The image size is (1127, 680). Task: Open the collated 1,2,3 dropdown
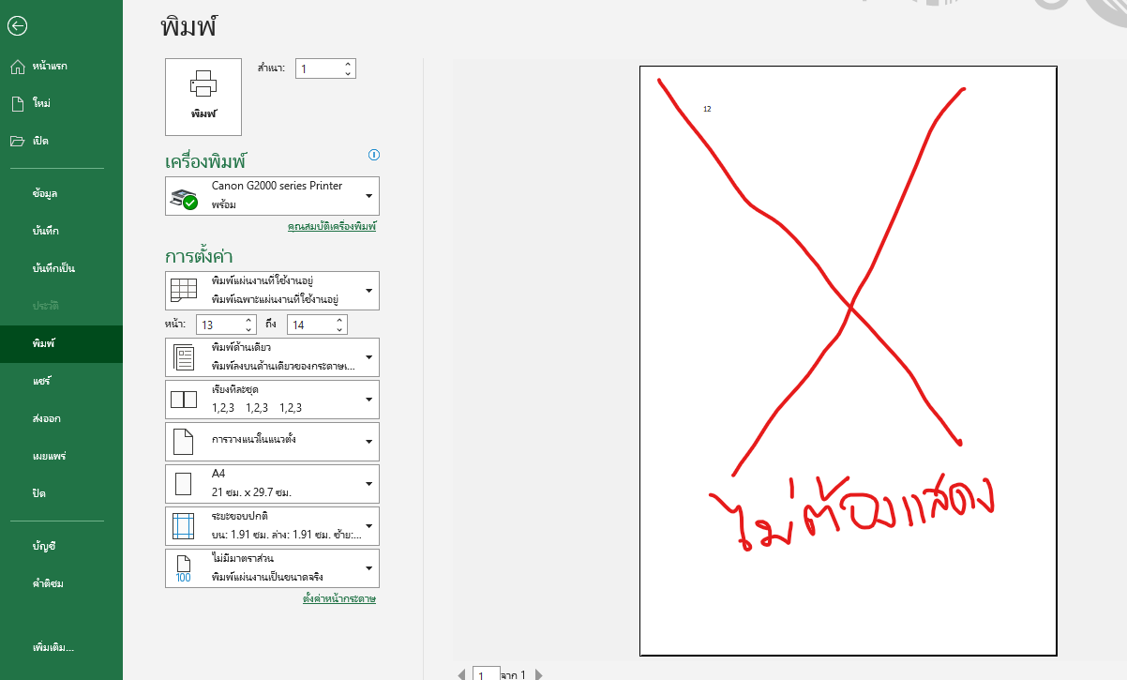click(272, 400)
